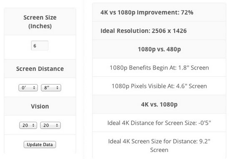
Task: Open the inches distance dropdown
Action: click(x=51, y=88)
